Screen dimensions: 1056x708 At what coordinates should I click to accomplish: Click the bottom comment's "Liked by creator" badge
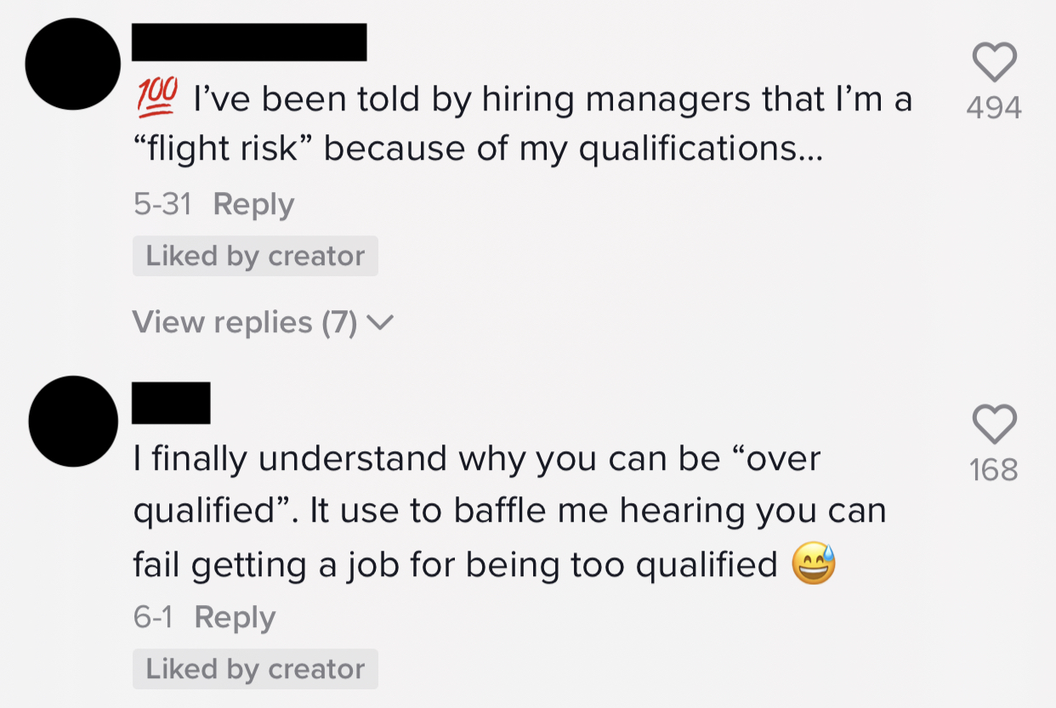point(255,670)
